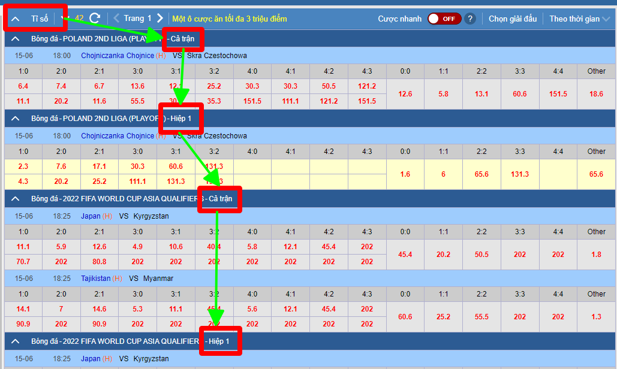Click the Tajikistan team link

[95, 279]
